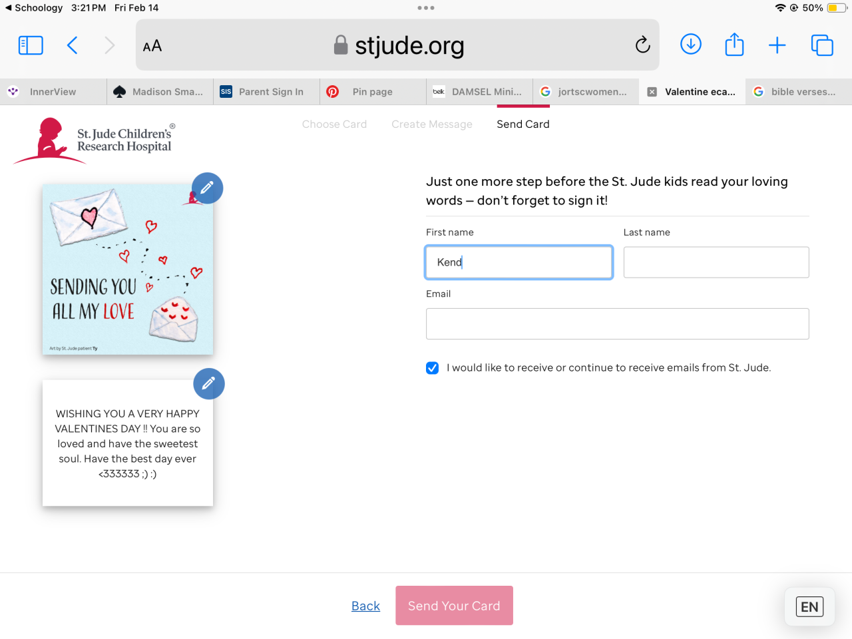Click into the Email field
This screenshot has width=852, height=639.
tap(617, 324)
